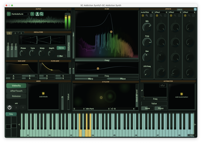Enable the AfterTouch mod source
202x143 pixels.
tap(16, 91)
